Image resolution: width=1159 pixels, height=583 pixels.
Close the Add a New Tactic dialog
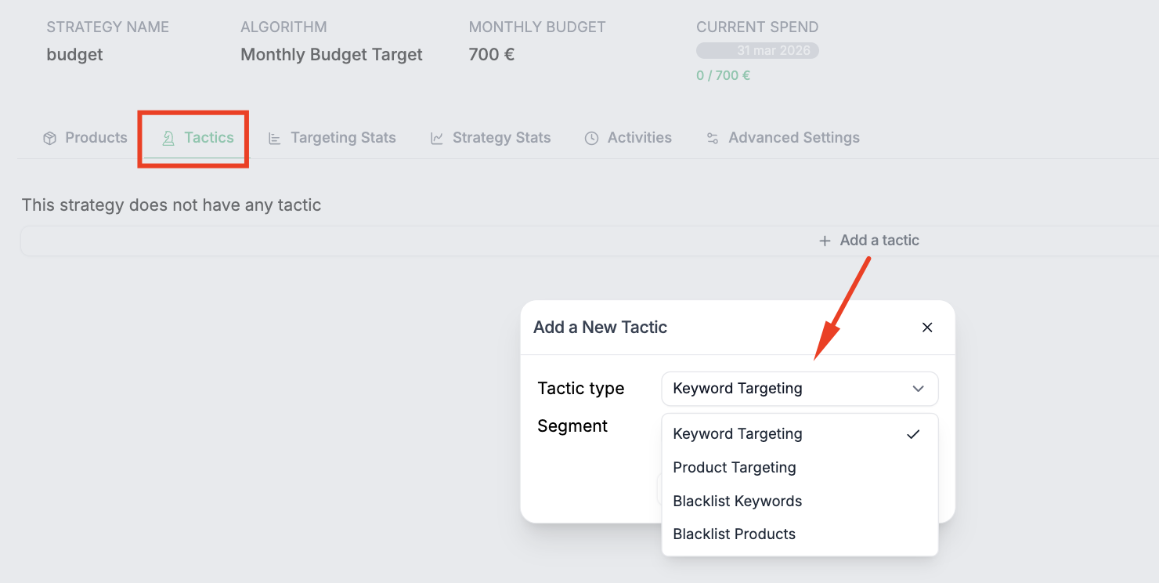(927, 328)
